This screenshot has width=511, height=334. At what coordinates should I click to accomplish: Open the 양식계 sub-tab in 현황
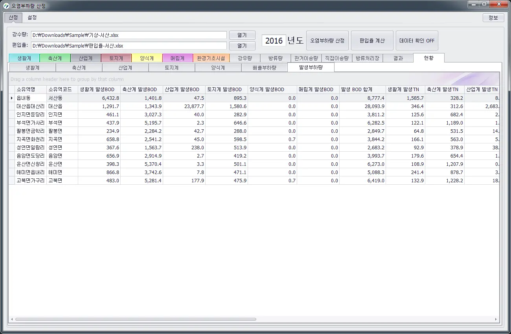tap(218, 68)
